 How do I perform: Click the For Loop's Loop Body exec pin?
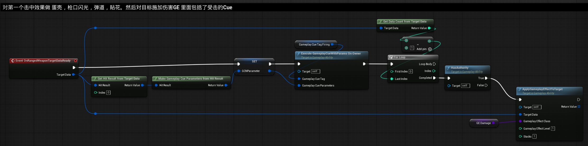pos(434,64)
